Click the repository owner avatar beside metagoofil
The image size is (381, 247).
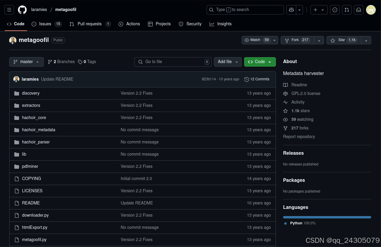tap(13, 40)
